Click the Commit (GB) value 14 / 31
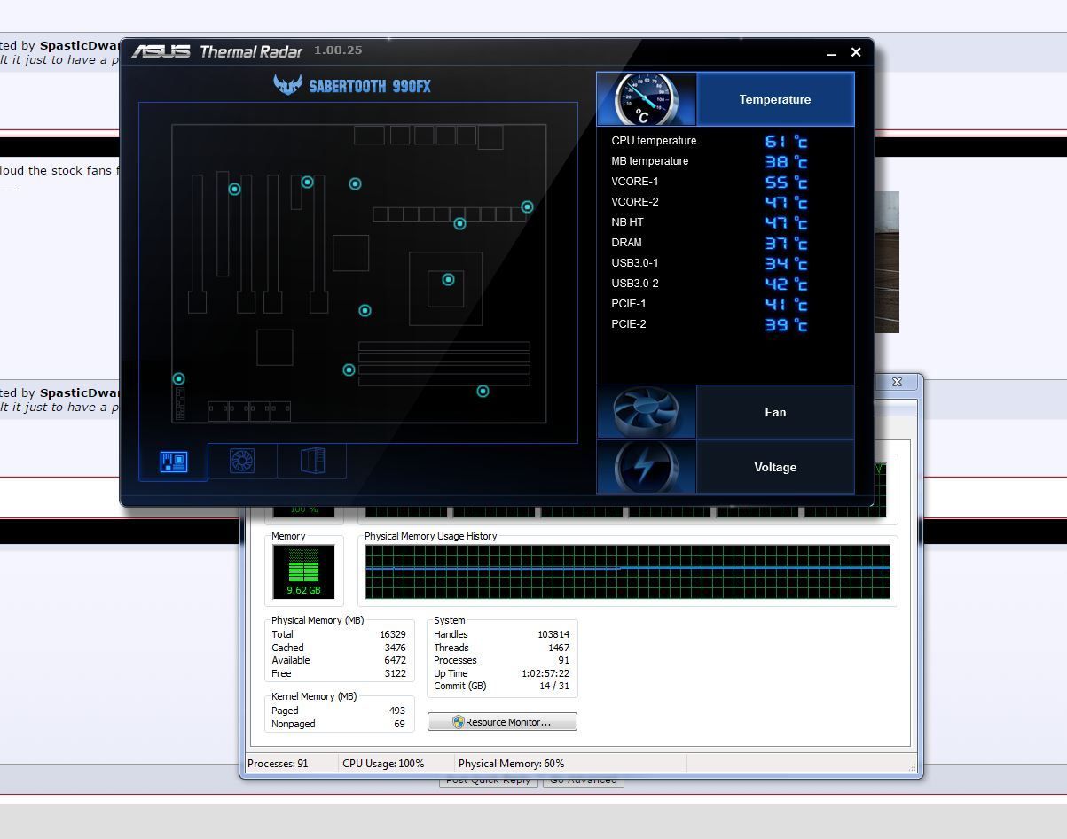Screen dimensions: 1067x839 tap(554, 686)
